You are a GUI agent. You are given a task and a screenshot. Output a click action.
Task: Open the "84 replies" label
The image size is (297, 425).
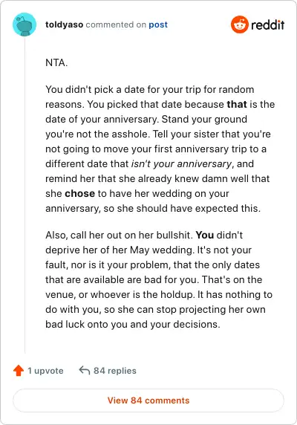115,371
